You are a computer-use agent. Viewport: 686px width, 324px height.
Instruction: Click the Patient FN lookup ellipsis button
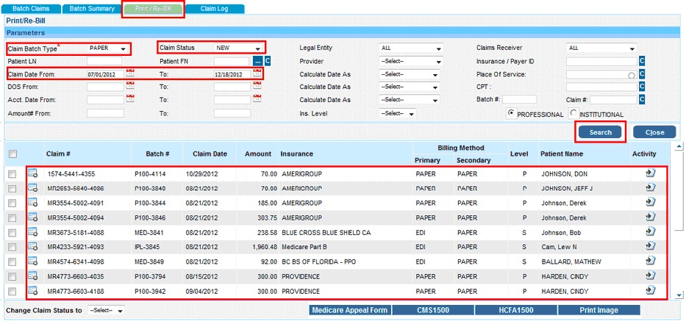pos(258,61)
